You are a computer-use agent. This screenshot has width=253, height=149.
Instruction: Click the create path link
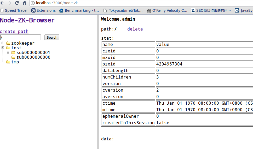[14, 31]
